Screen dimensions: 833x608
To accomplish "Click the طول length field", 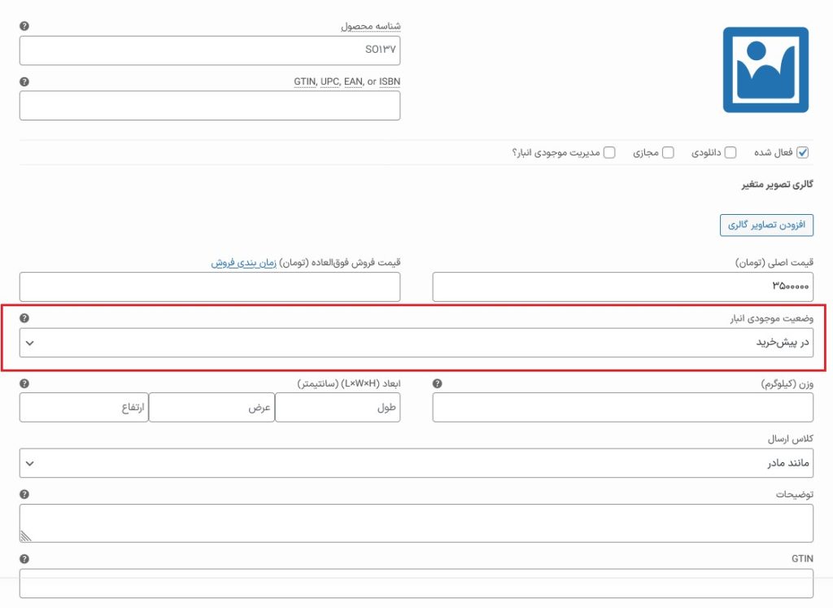I will point(337,408).
